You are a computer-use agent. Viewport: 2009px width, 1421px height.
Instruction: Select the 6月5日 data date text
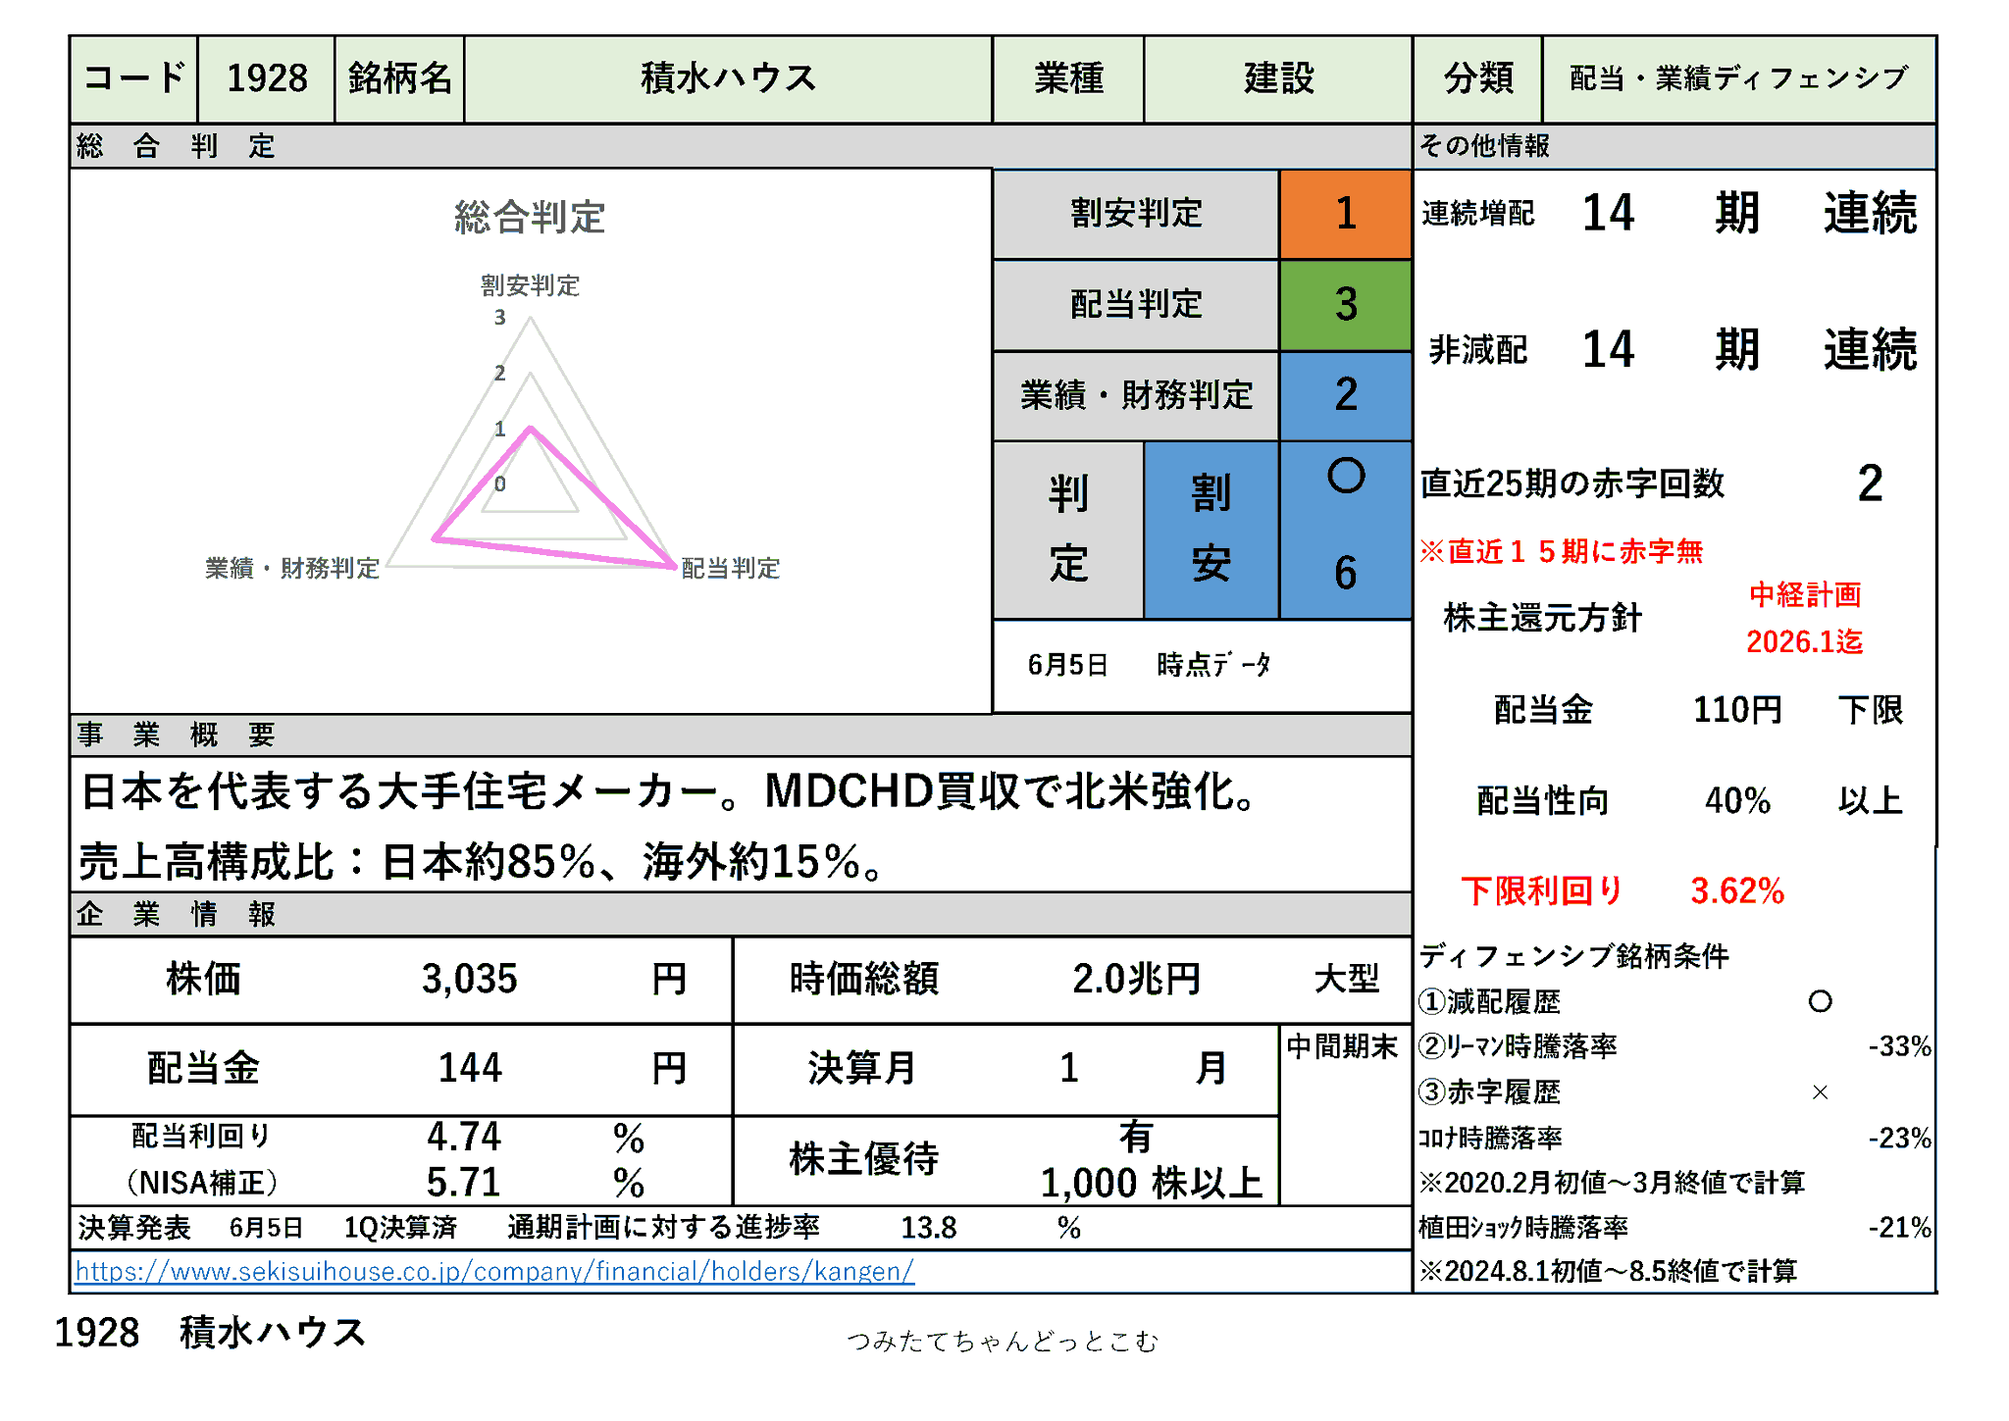click(x=1067, y=665)
